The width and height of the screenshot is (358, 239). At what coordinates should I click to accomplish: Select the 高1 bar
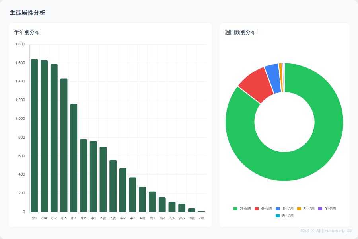click(x=152, y=202)
